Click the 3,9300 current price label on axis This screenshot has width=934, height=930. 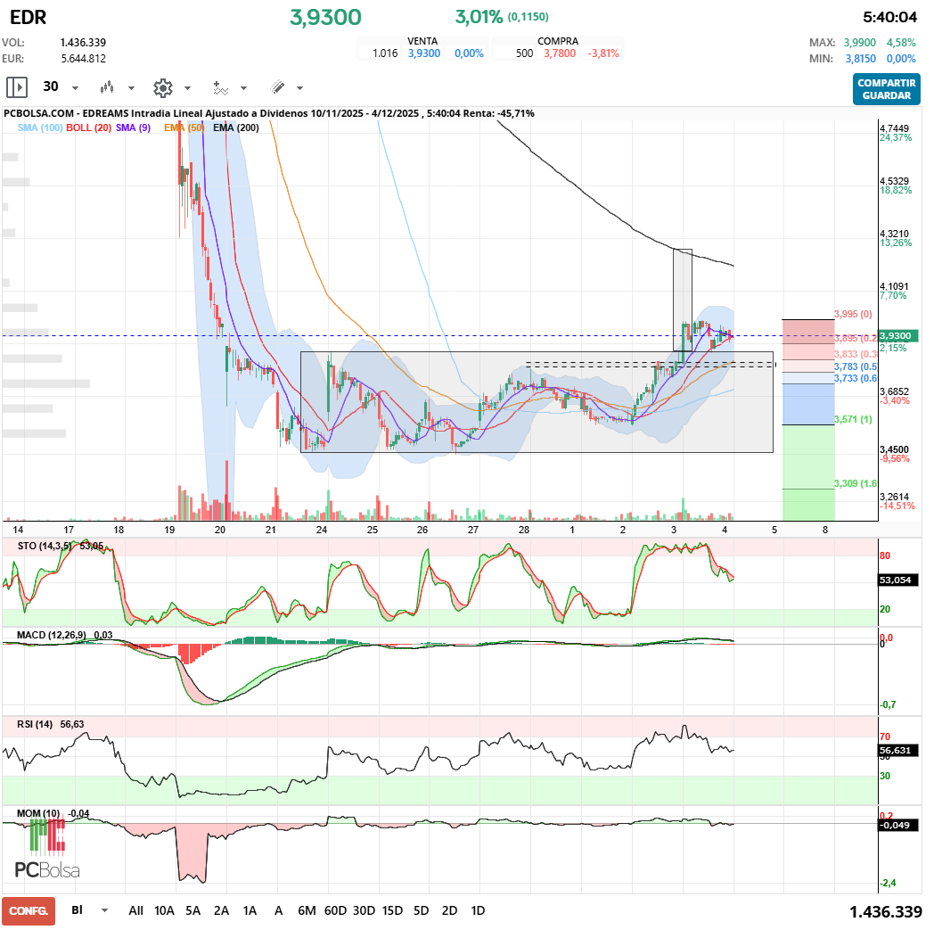(x=898, y=336)
